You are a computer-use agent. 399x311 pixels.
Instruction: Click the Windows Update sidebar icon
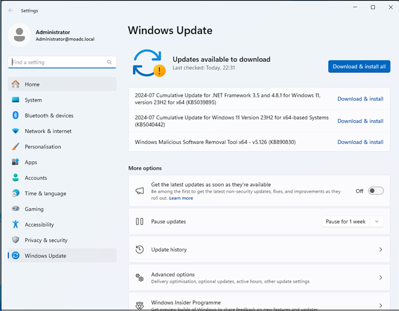[x=15, y=255]
